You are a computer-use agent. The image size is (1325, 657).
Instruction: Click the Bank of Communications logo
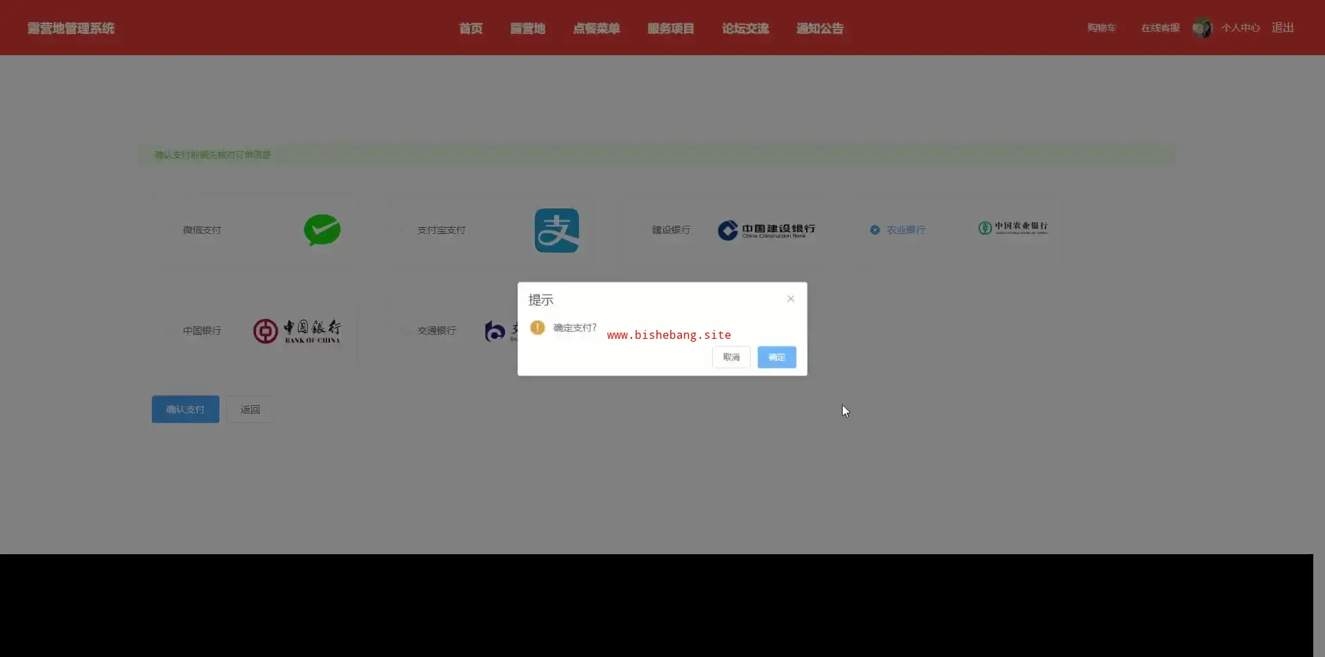click(501, 331)
